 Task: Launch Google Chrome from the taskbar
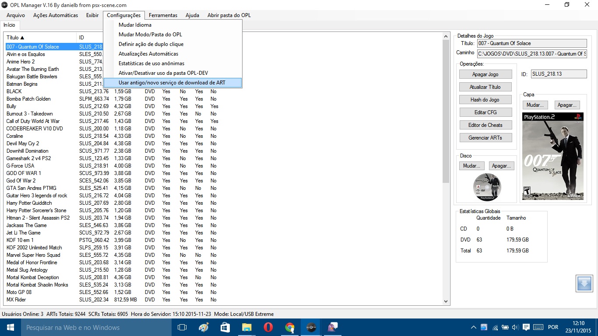pyautogui.click(x=290, y=327)
